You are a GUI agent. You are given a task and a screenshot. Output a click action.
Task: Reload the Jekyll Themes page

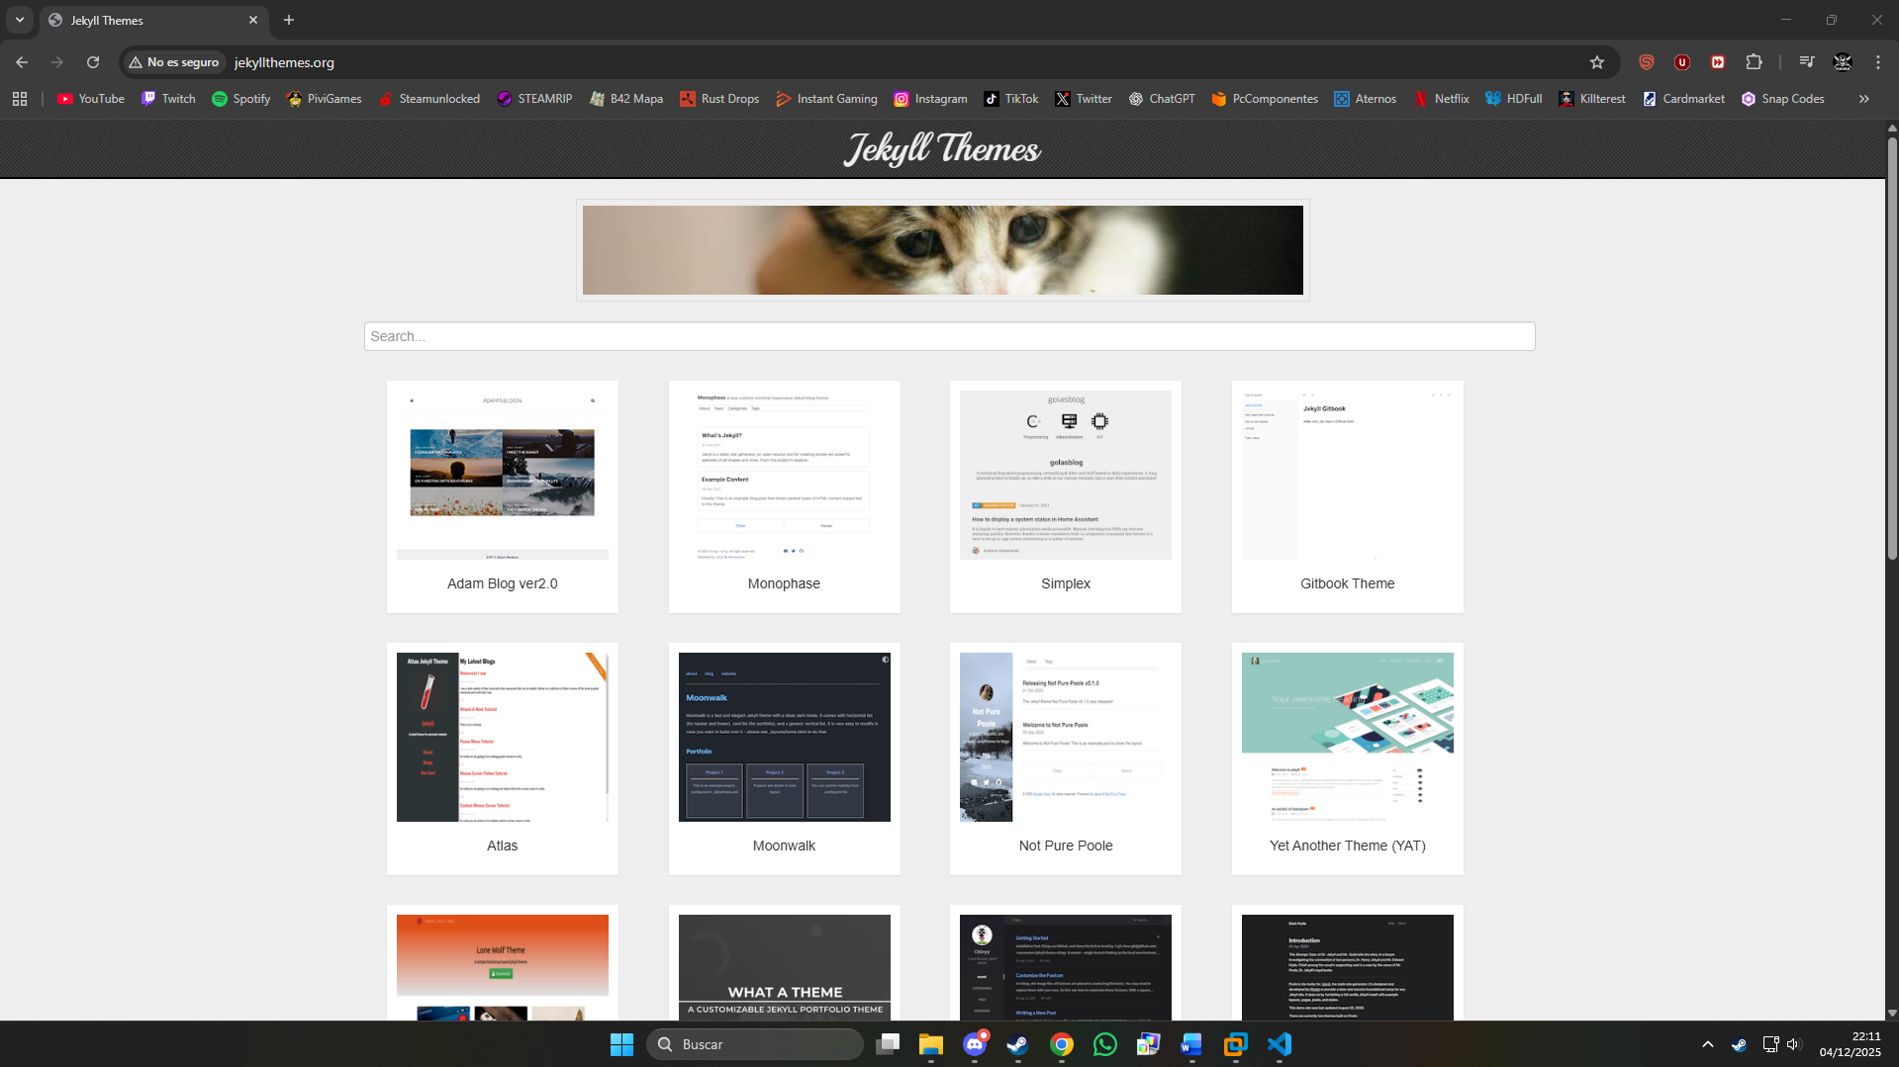[x=93, y=62]
